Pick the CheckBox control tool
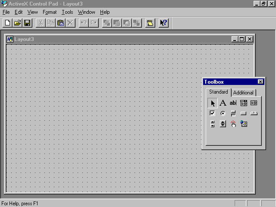Screen dimensions: 276x207 click(x=212, y=113)
